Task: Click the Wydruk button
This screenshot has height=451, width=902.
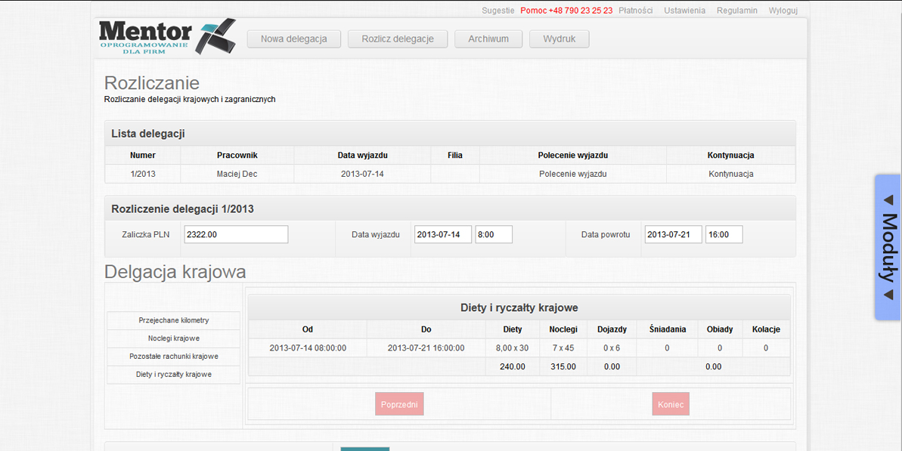Action: click(559, 39)
